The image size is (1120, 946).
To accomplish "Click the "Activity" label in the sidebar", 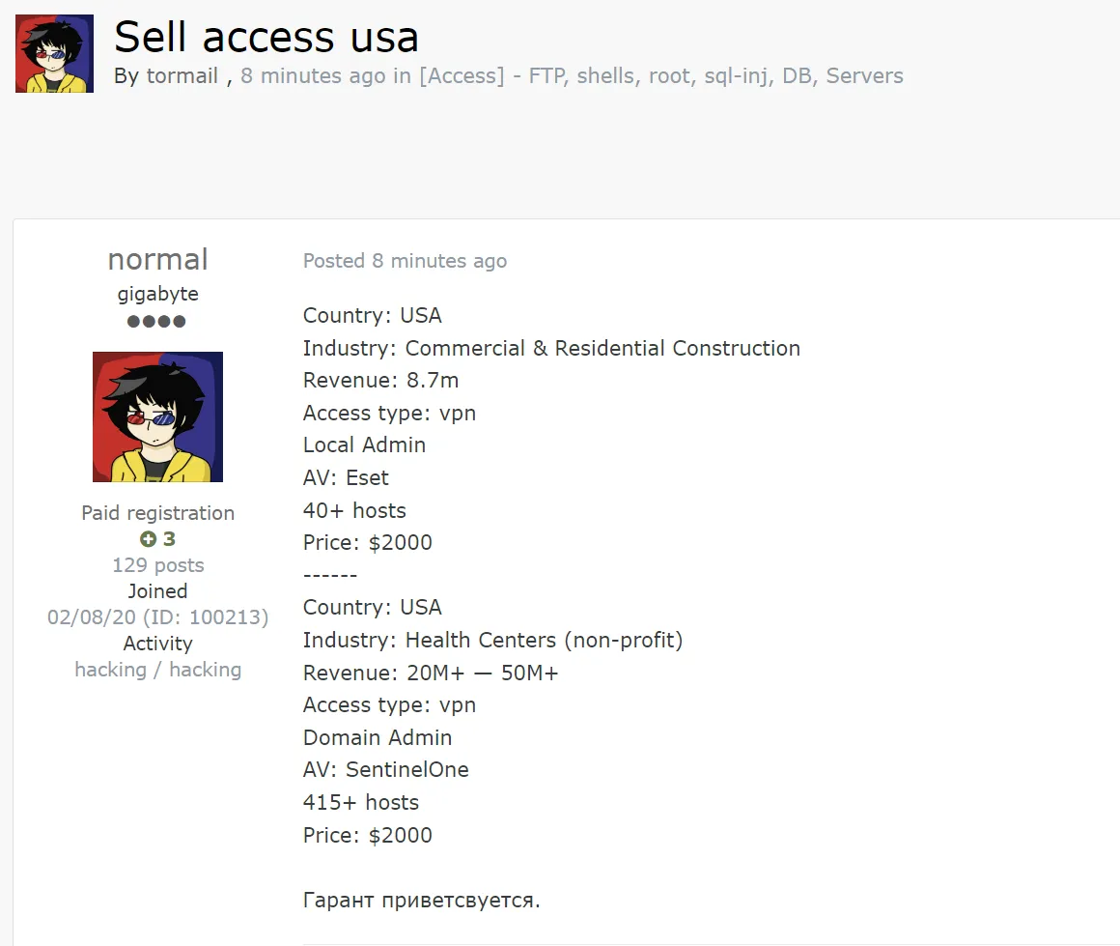I will tap(157, 644).
